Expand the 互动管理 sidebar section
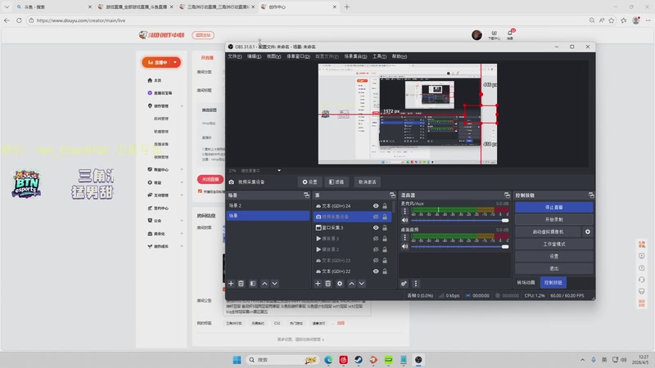655x368 pixels. [182, 195]
